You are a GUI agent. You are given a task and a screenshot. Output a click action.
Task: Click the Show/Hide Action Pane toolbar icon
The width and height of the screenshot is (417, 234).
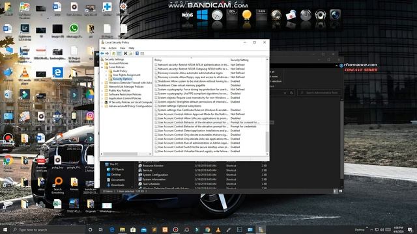[142, 53]
